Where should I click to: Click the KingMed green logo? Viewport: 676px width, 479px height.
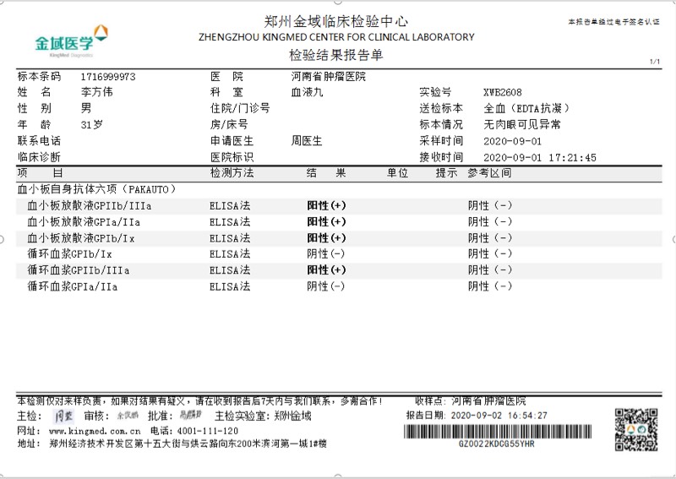click(x=71, y=39)
